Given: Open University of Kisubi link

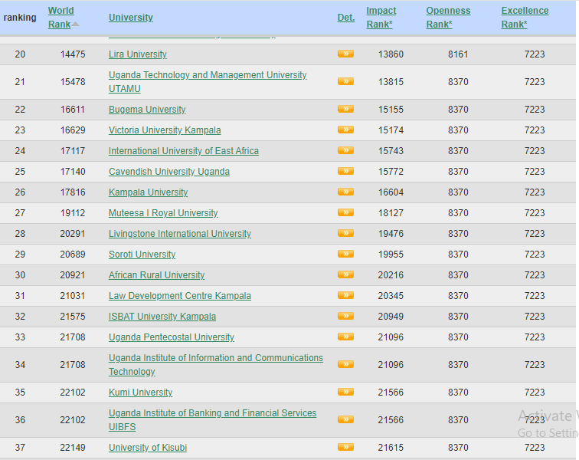Looking at the screenshot, I should pos(148,448).
